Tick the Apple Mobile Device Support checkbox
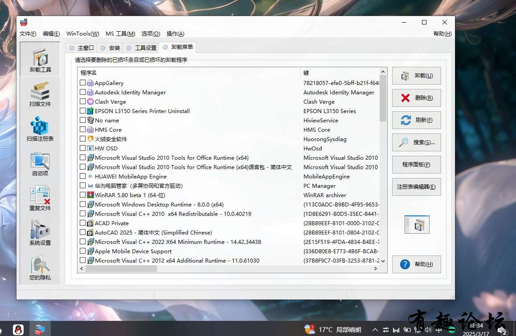 pos(82,251)
